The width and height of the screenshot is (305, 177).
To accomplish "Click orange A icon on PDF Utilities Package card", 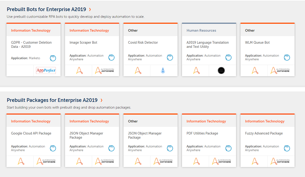I will click(x=197, y=161).
